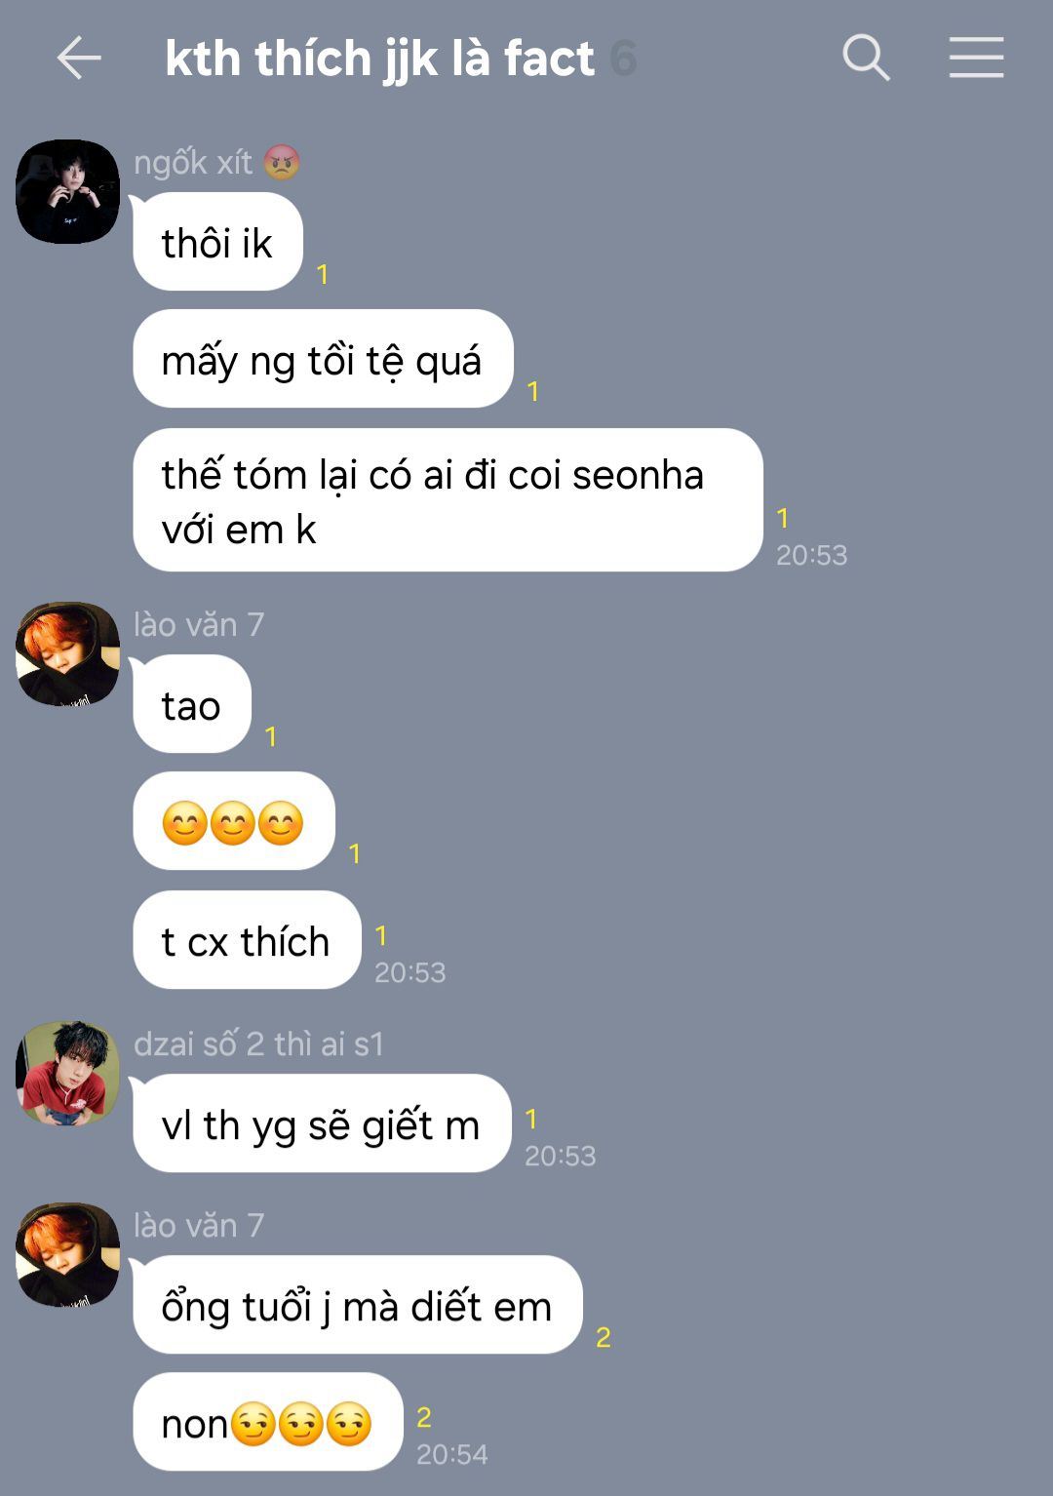Select the "t cx thích" message
Screen dimensions: 1053x1496
point(247,940)
